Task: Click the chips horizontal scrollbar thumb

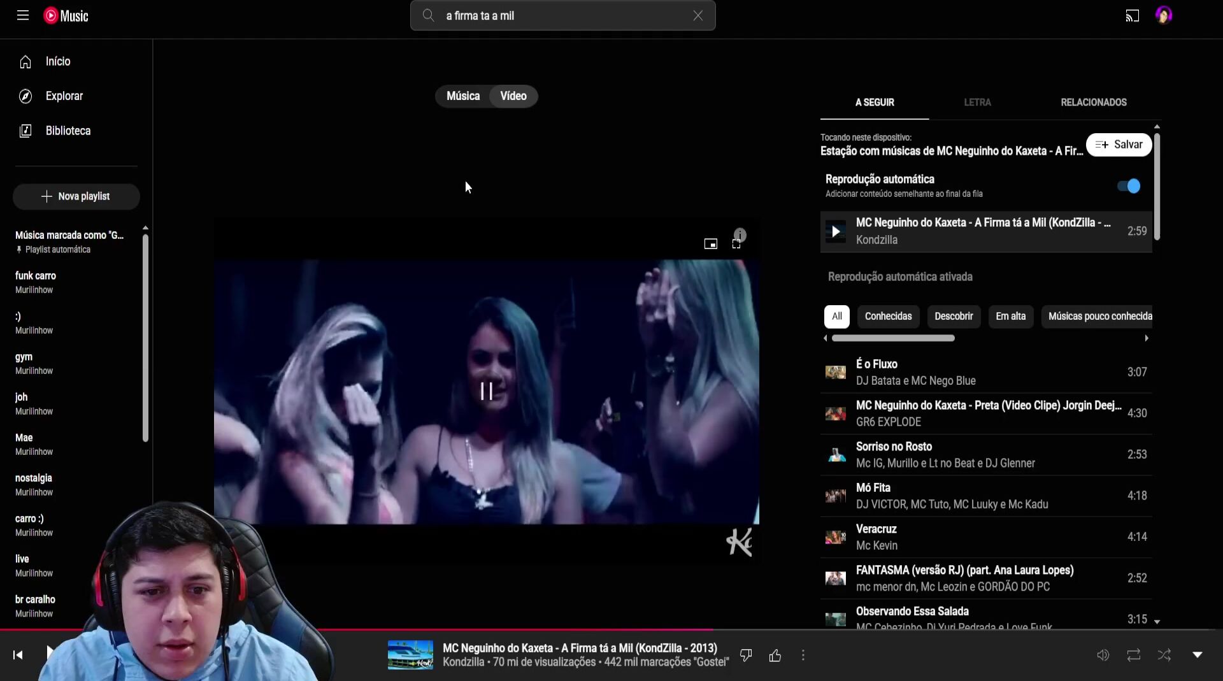Action: (893, 338)
